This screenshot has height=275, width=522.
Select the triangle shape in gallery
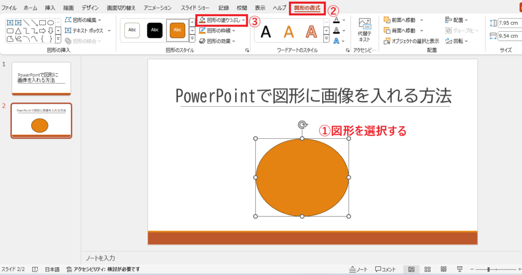(x=18, y=31)
